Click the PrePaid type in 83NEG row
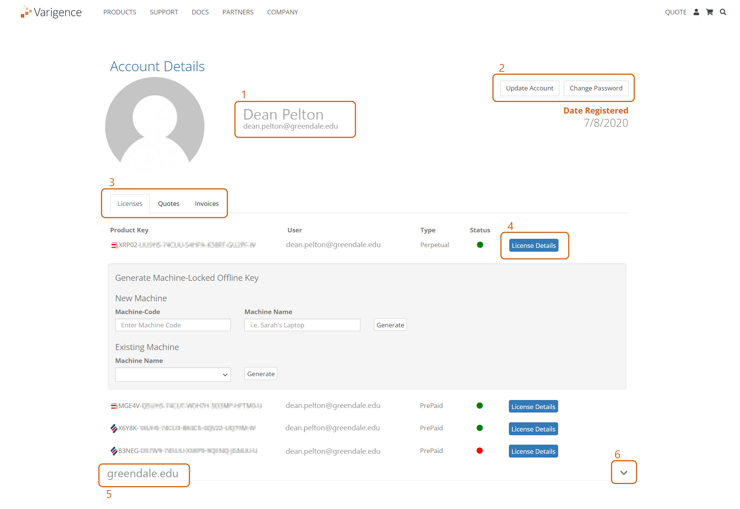 coord(431,451)
